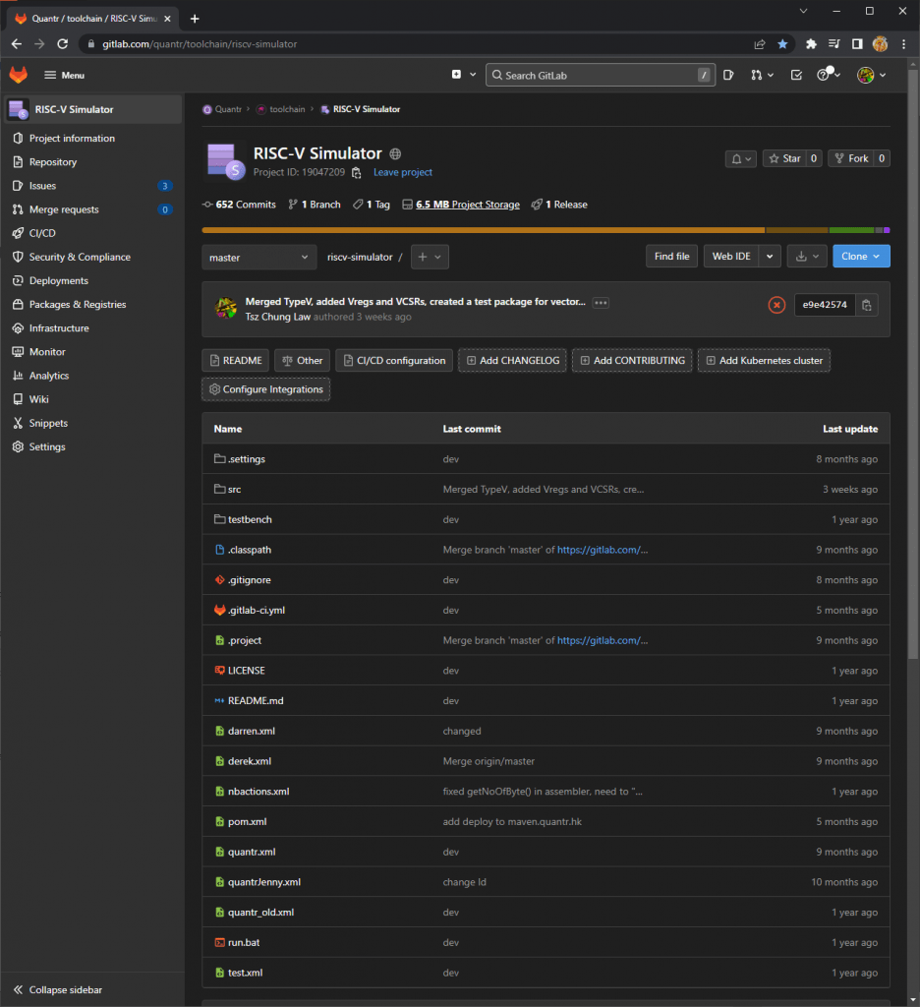Open the browser extensions puzzle icon
The width and height of the screenshot is (920, 1007).
[811, 44]
